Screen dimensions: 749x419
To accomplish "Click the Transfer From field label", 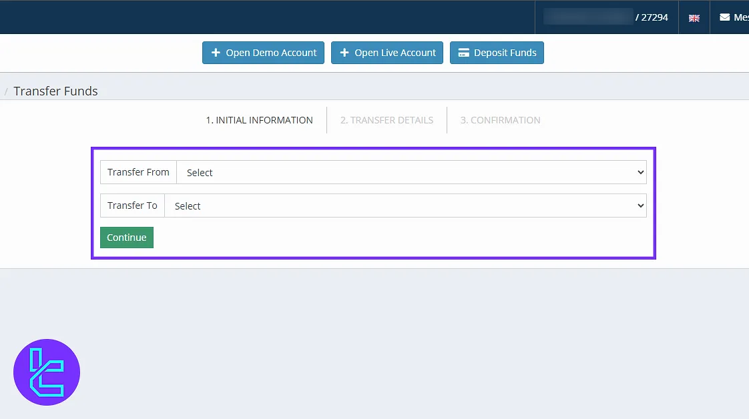I will click(138, 172).
